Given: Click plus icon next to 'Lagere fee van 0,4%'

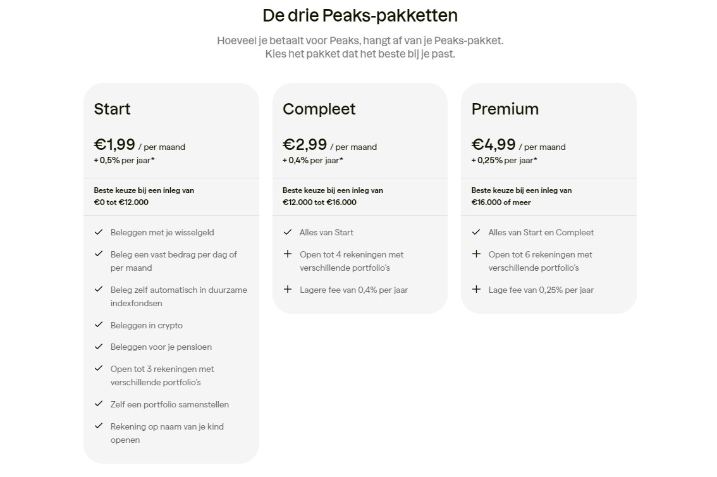Looking at the screenshot, I should (x=288, y=290).
